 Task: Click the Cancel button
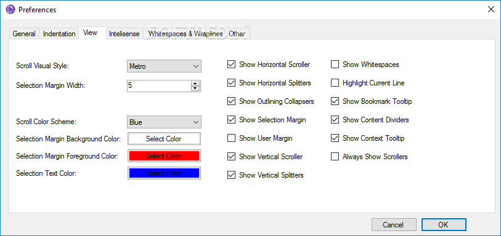(x=394, y=224)
